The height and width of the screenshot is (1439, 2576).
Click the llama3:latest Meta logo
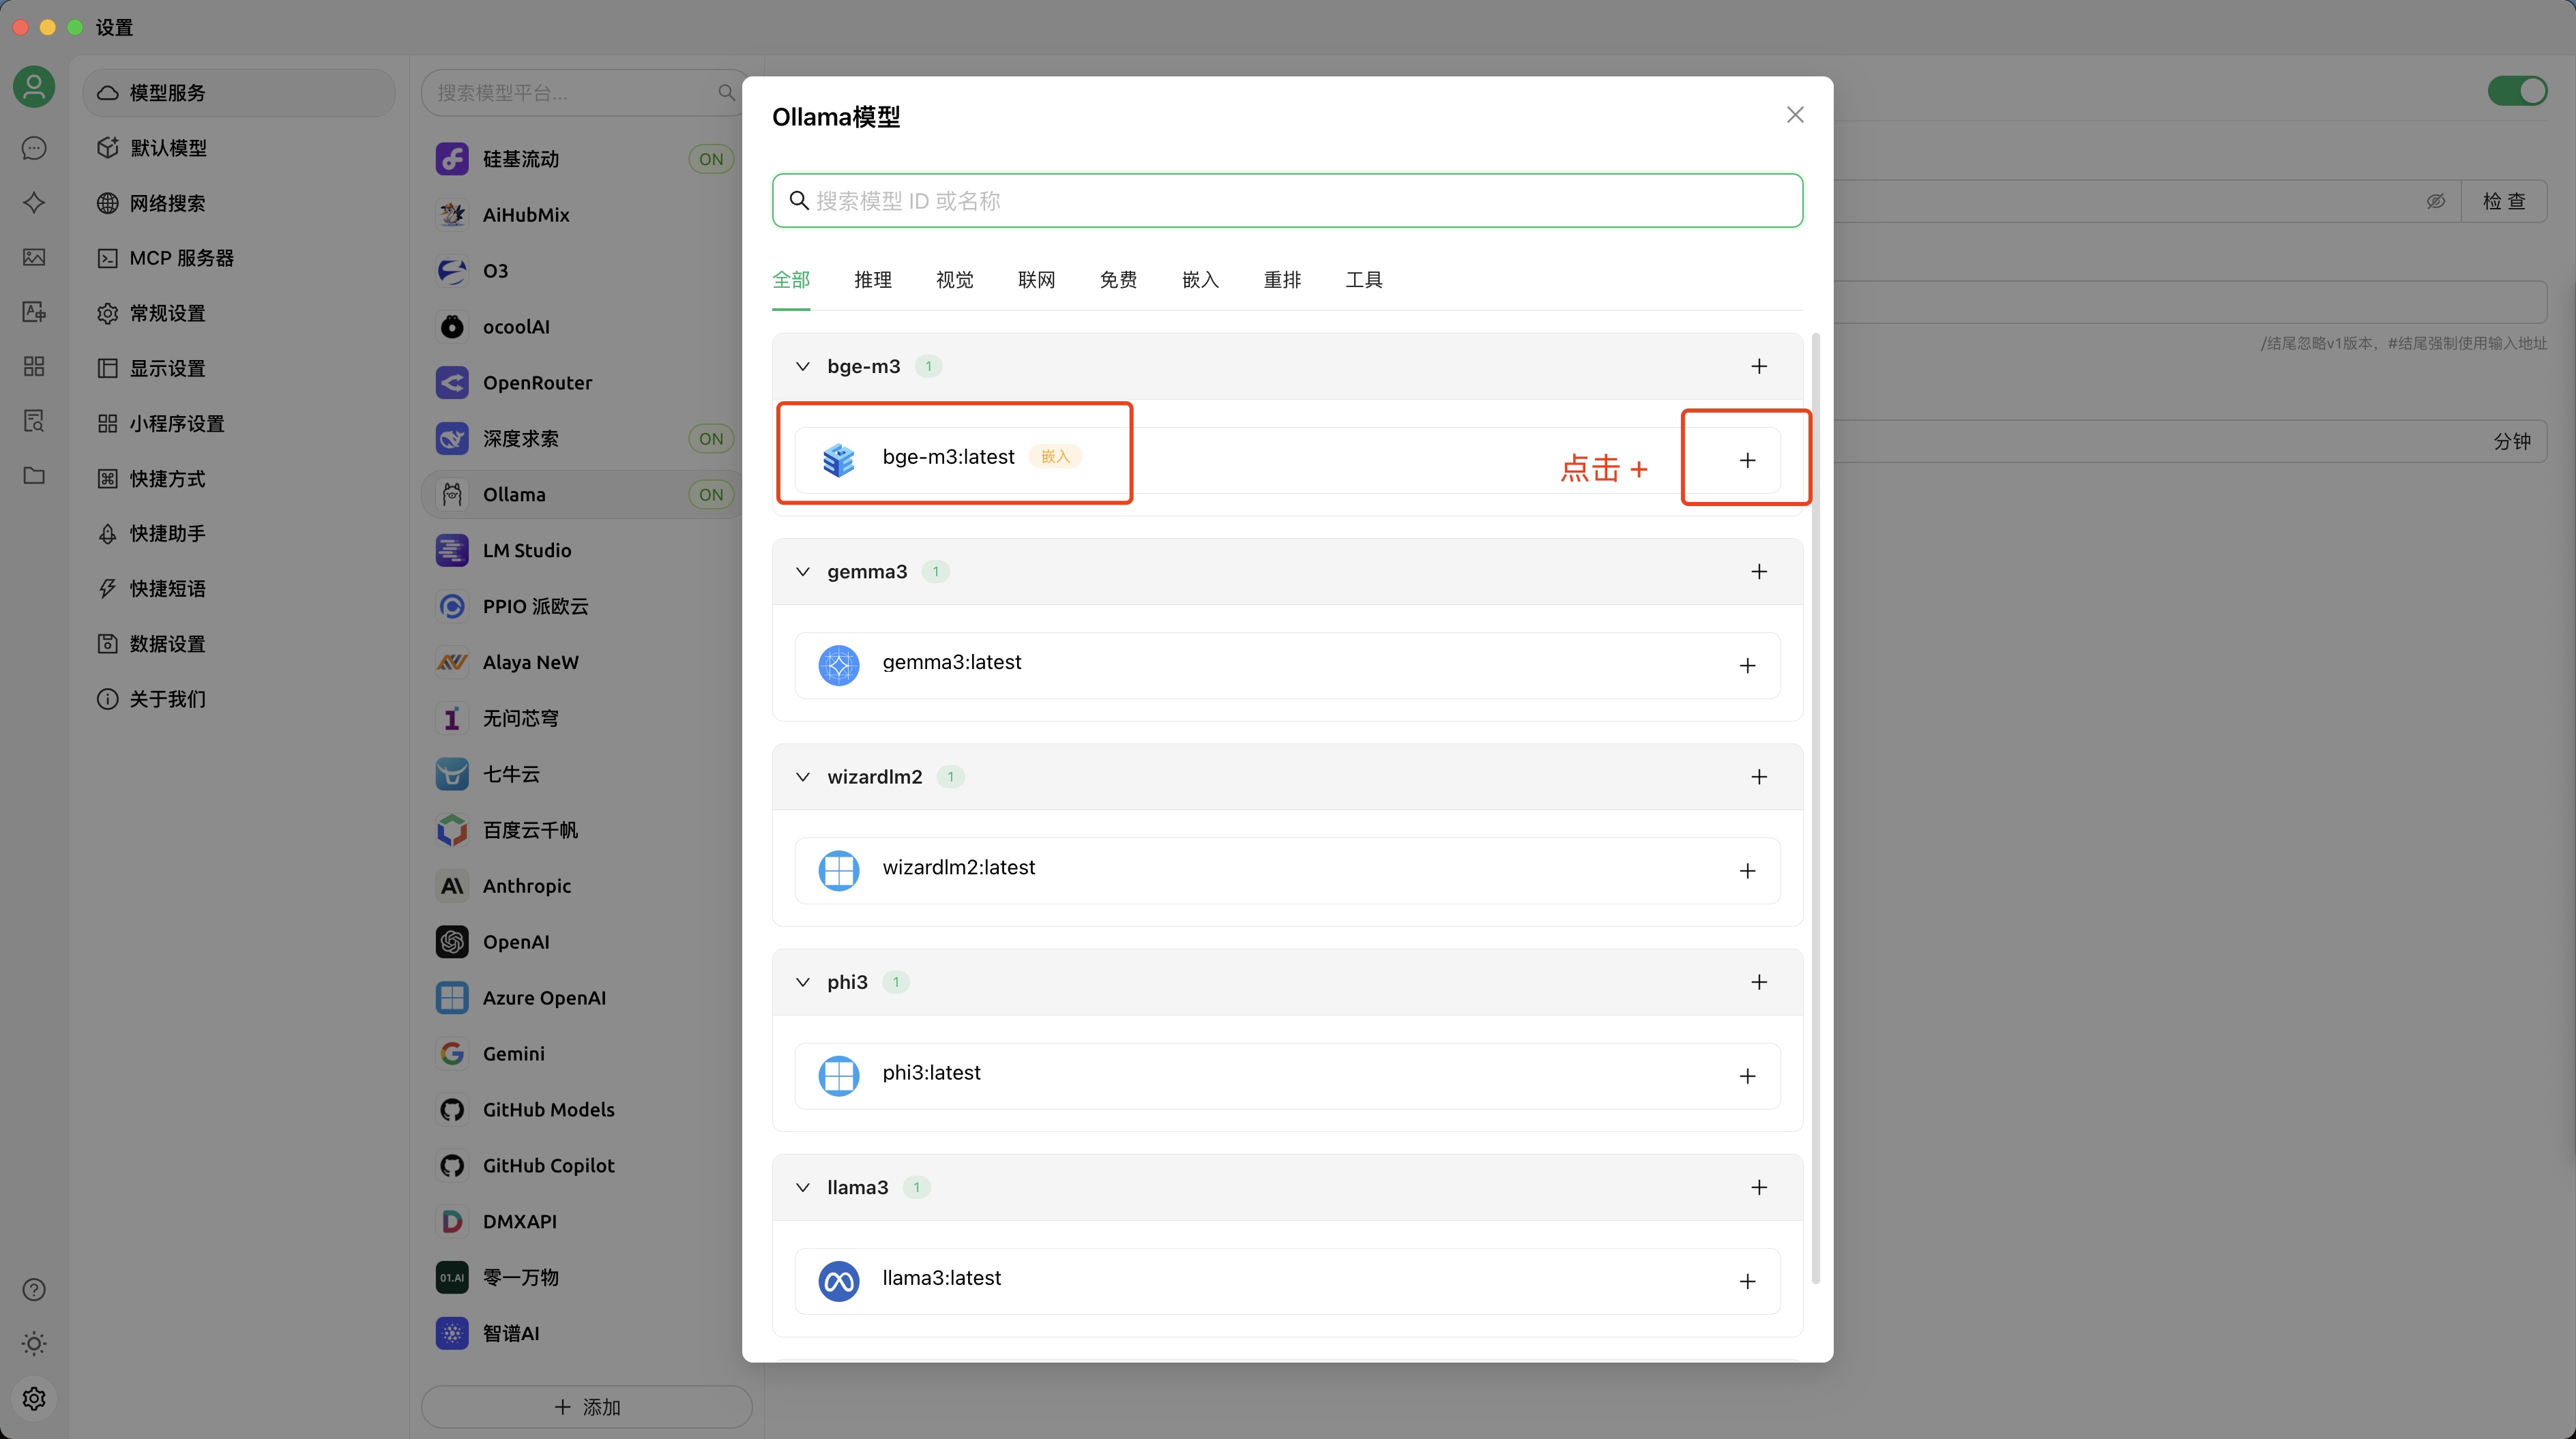tap(839, 1281)
